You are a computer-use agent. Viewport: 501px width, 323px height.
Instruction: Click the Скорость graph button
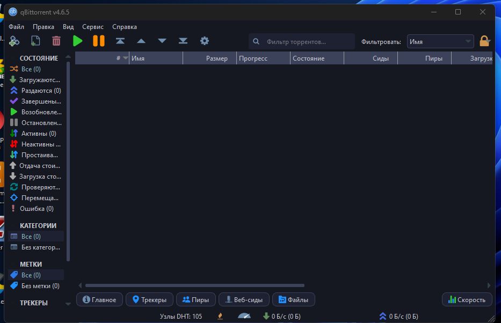(467, 300)
